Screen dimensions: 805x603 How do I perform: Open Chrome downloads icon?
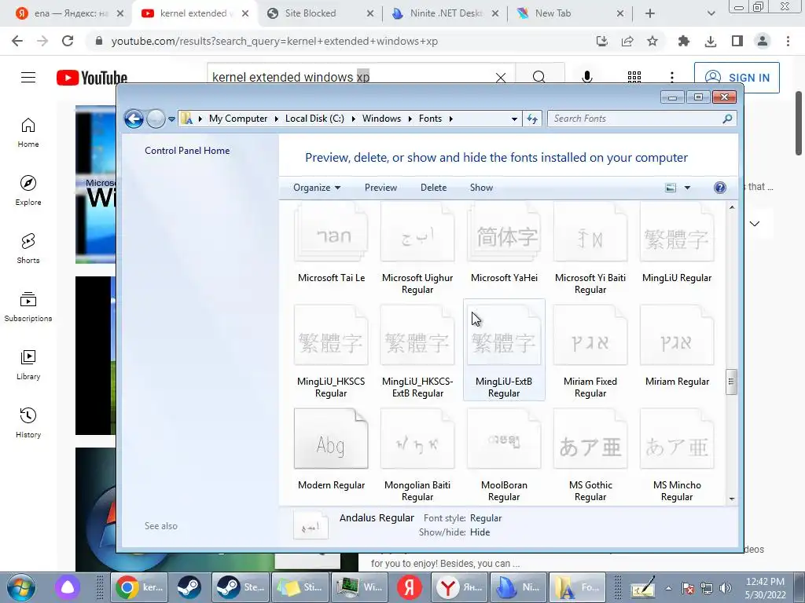(x=711, y=42)
